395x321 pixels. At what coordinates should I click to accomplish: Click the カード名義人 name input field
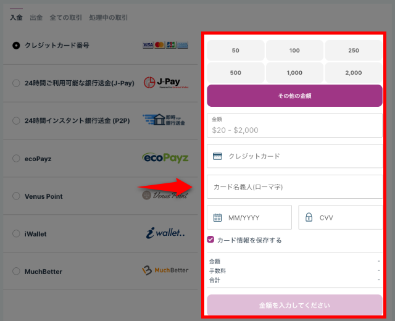294,186
